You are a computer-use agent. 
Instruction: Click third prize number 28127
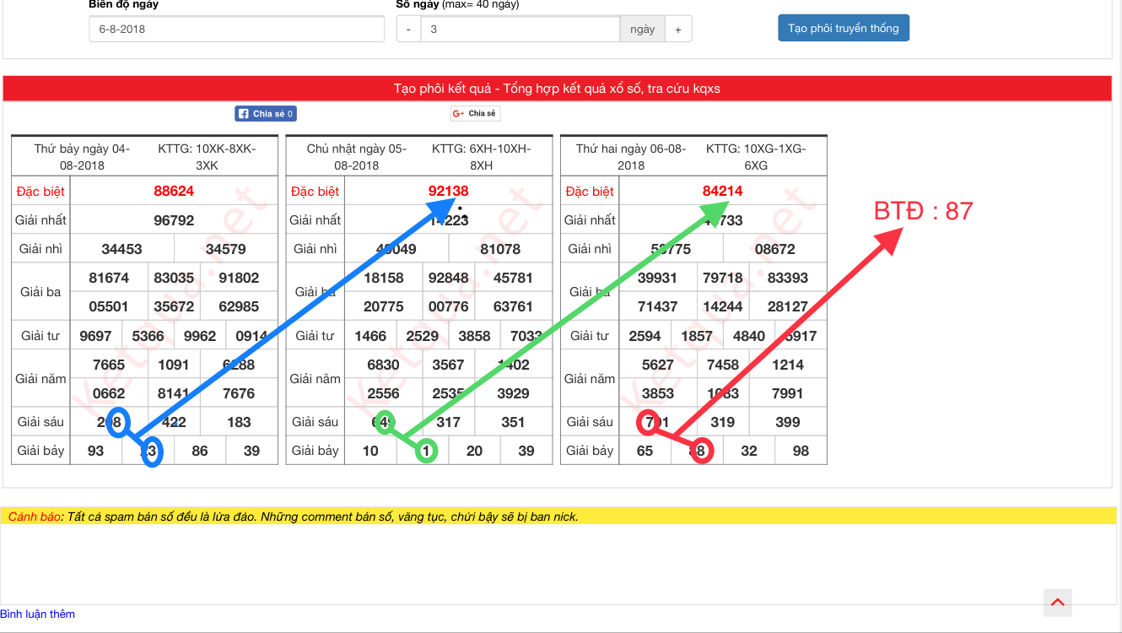tap(788, 306)
